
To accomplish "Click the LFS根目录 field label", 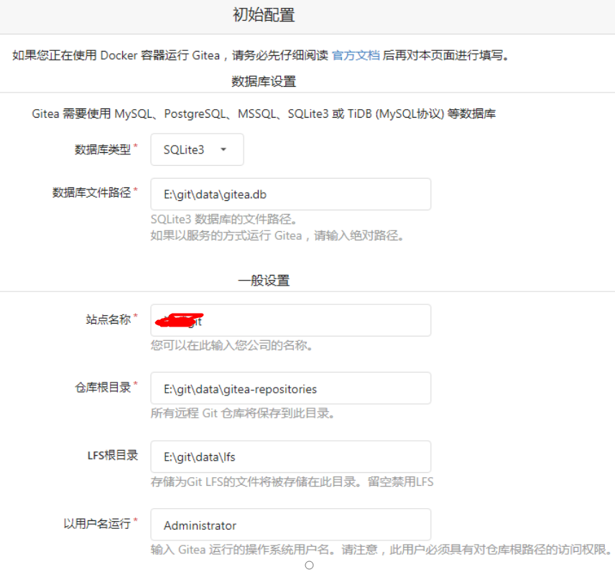I will 113,455.
